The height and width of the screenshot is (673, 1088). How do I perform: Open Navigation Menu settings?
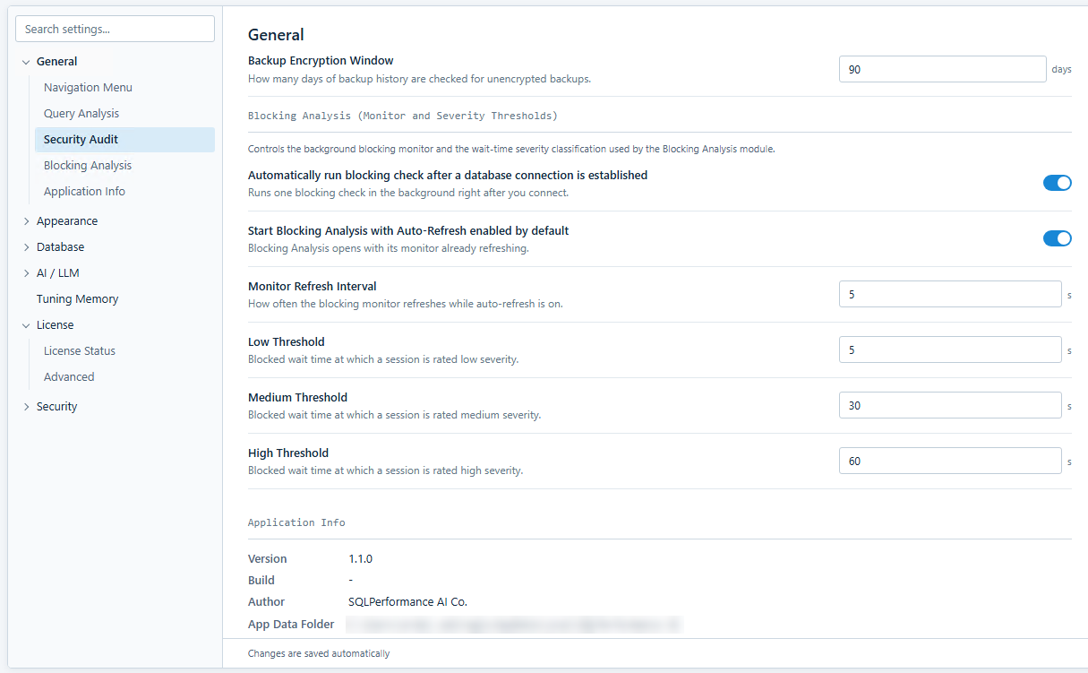88,88
